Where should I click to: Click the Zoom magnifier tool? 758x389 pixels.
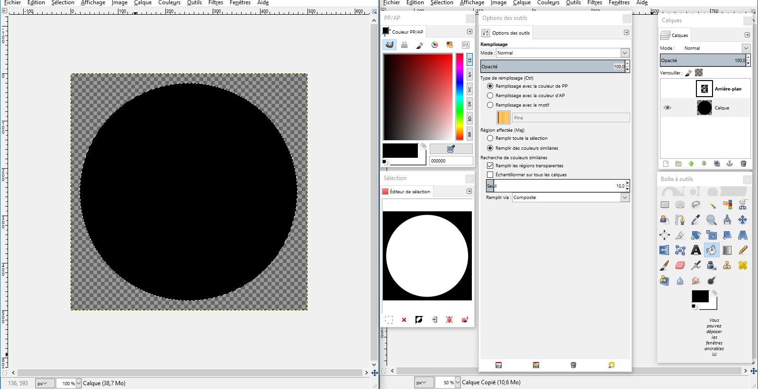[711, 220]
